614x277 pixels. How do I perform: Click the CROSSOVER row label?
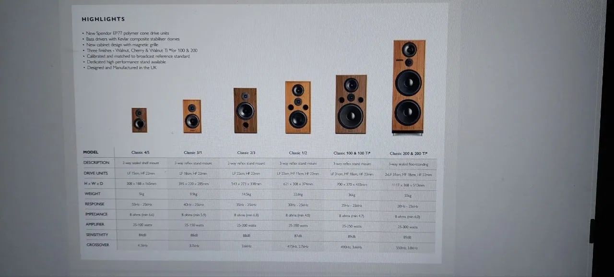97,245
